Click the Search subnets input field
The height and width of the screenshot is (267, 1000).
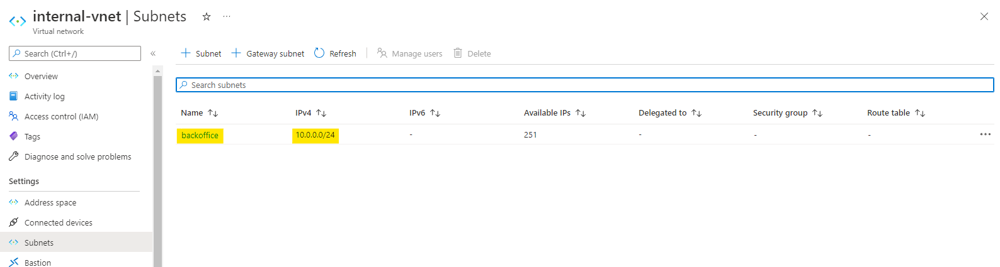point(584,85)
